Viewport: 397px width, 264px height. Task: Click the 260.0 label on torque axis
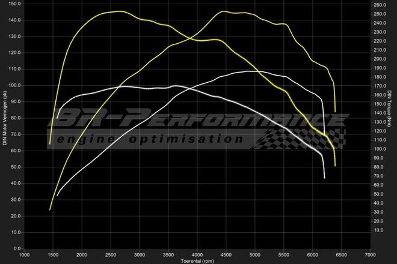(x=380, y=5)
